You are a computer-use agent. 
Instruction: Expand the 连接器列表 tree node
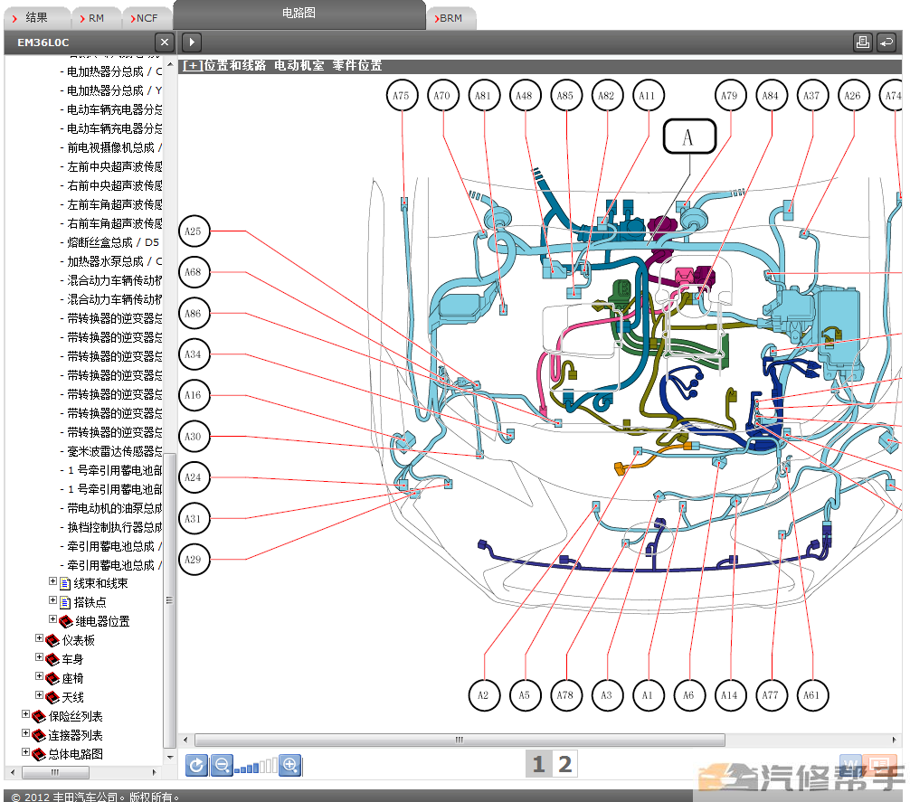[25, 733]
